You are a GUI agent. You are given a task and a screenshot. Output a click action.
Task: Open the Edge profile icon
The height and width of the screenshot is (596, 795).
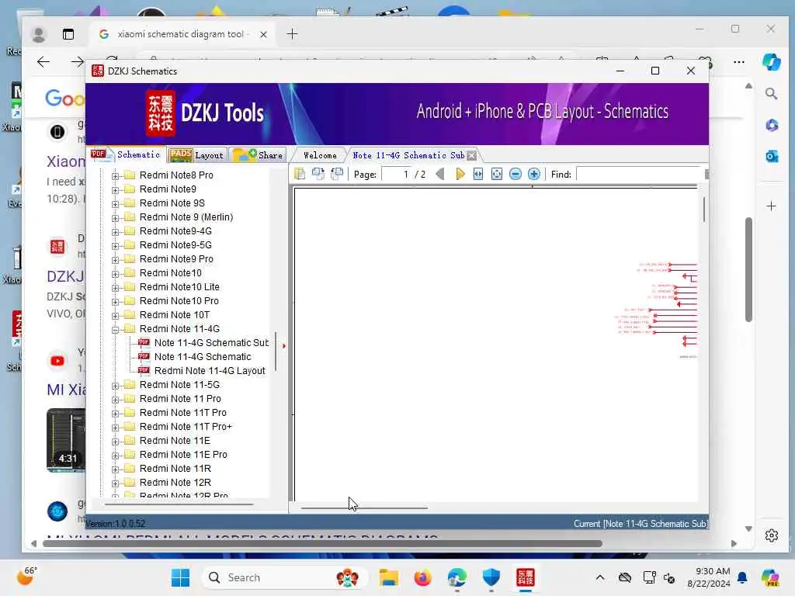[x=39, y=34]
